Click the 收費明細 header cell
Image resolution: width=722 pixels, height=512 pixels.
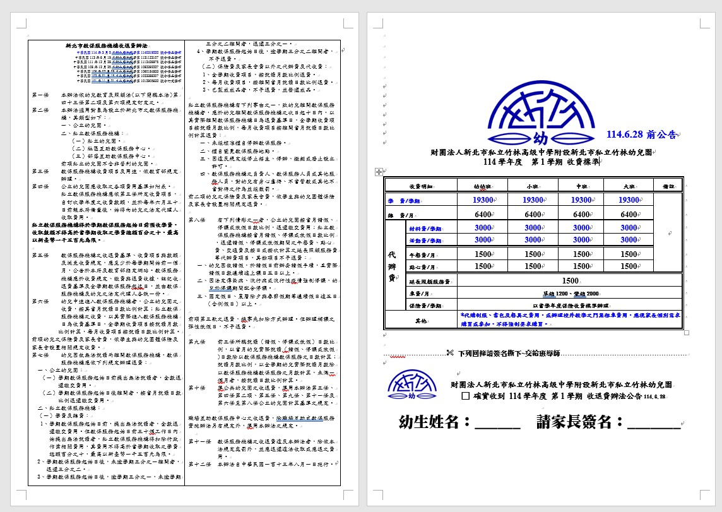[421, 186]
